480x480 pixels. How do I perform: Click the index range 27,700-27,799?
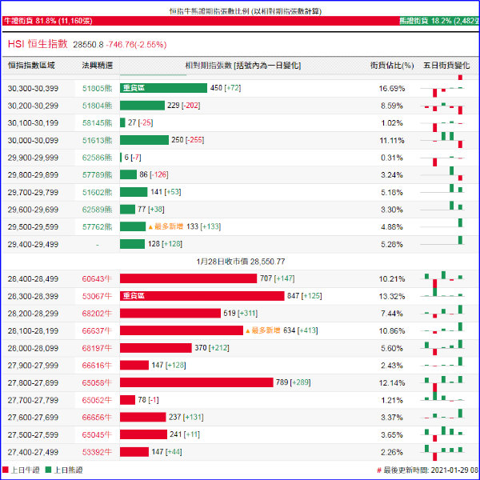[x=33, y=400]
